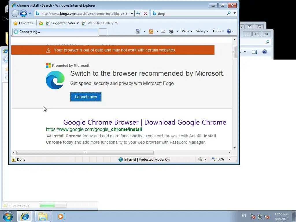The image size is (296, 222).
Task: Click the RSS feeds icon
Action: [x=151, y=32]
